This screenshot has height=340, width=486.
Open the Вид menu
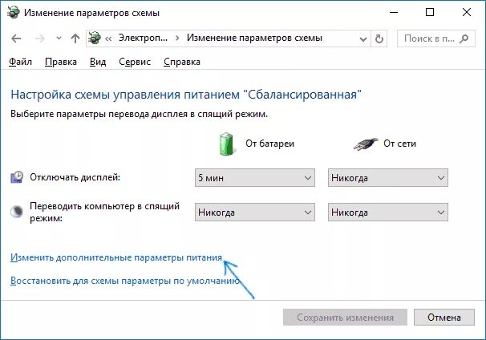[x=98, y=62]
